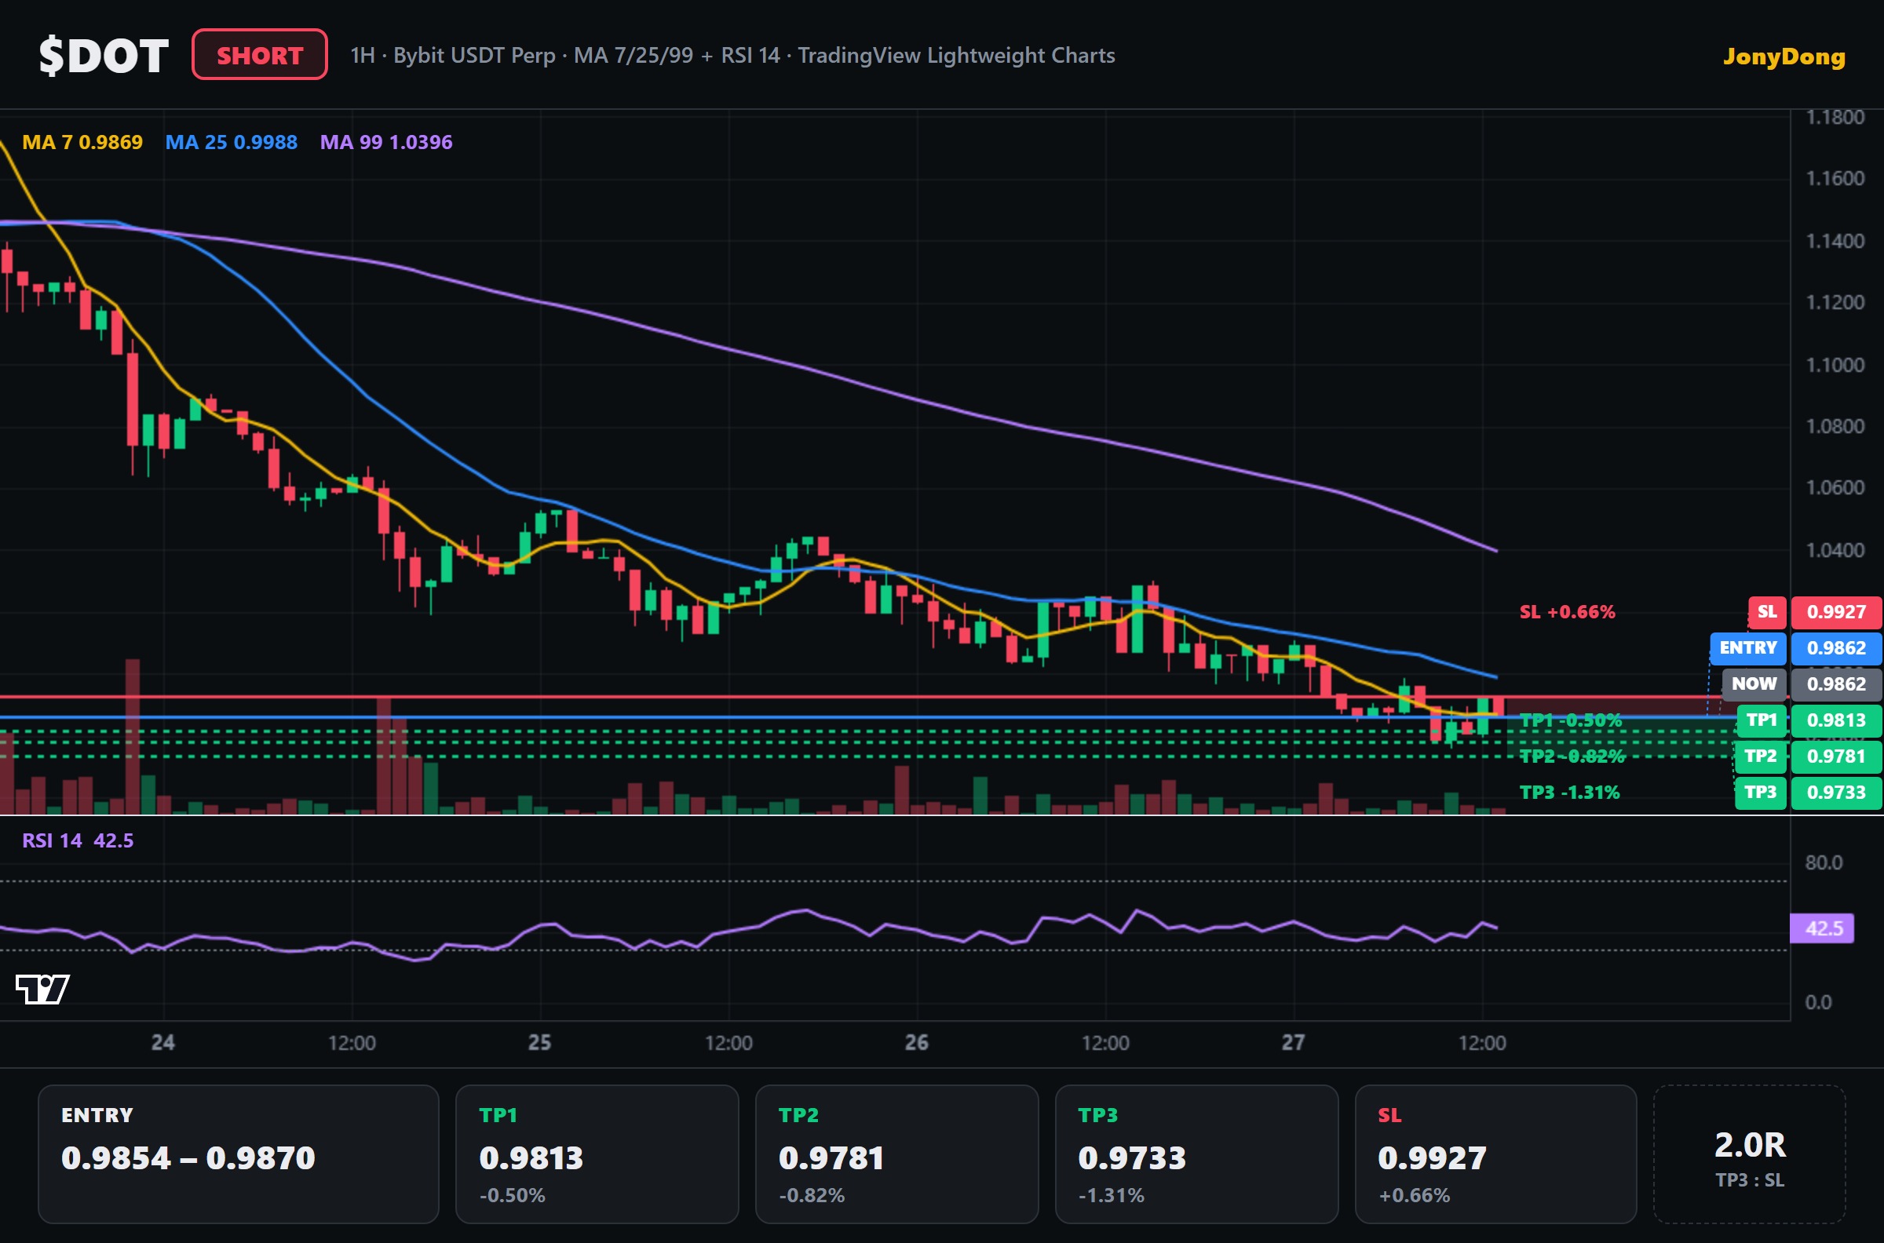Click the TP1 0.9813 summary card
The image size is (1884, 1243).
point(597,1154)
